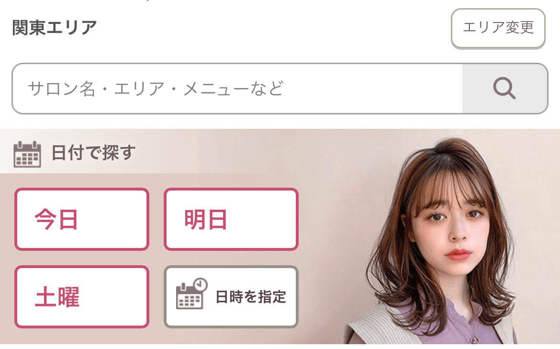Open the 日時を指定 date-time picker
The width and height of the screenshot is (560, 349).
(x=231, y=296)
